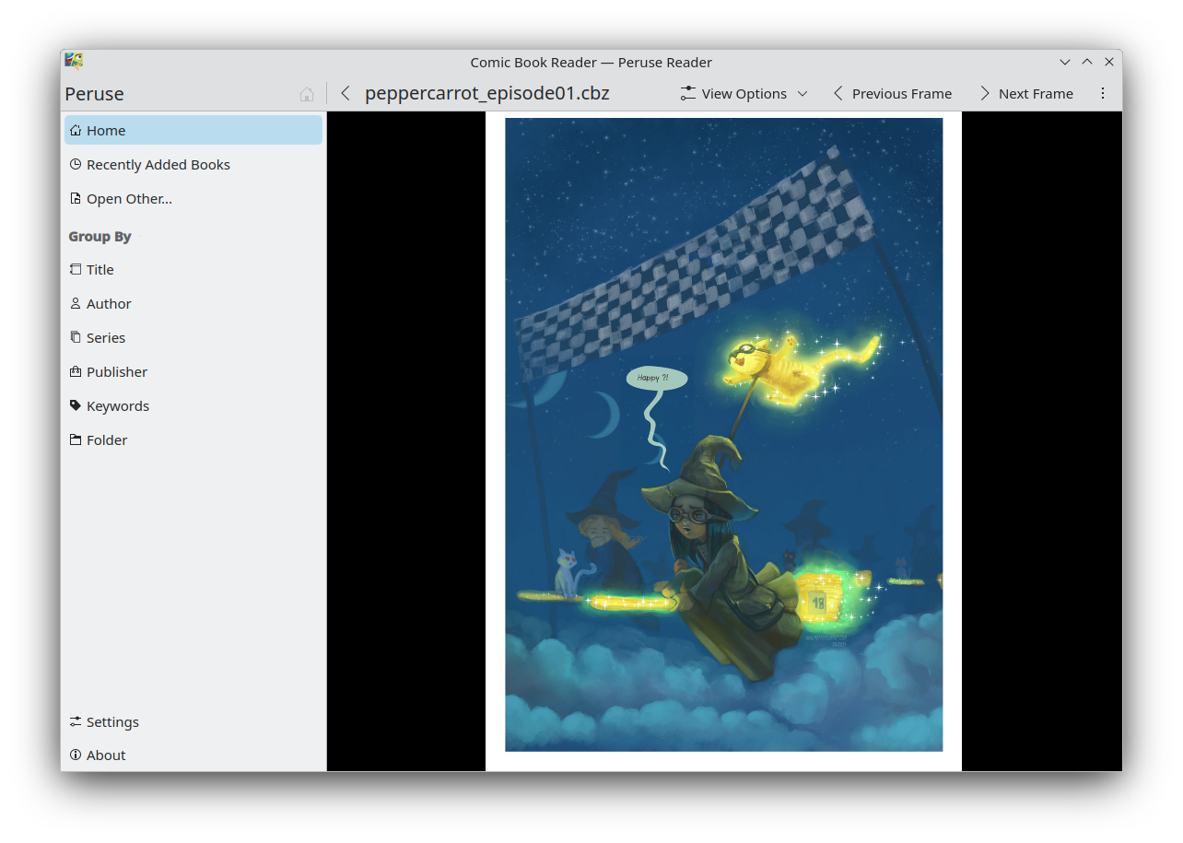Viewport: 1183px width, 843px height.
Task: Click the Peruse app icon in the title bar
Action: [75, 62]
